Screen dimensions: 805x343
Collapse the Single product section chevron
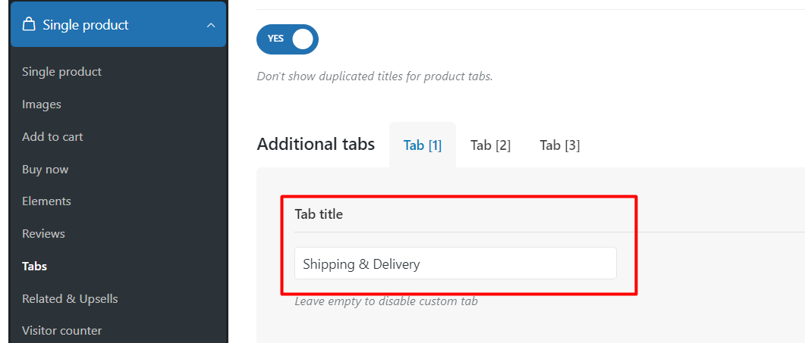pyautogui.click(x=210, y=25)
